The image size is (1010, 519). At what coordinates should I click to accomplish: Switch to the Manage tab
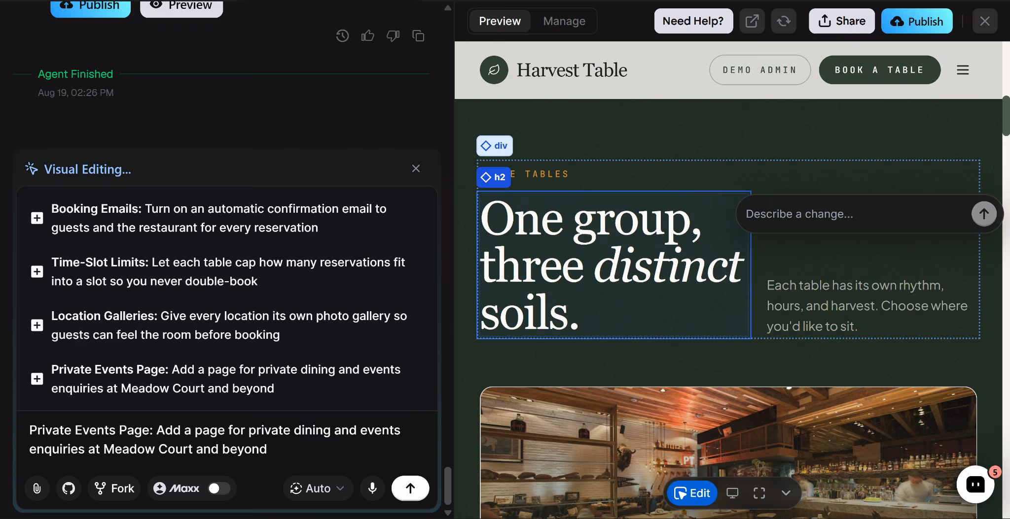[564, 21]
